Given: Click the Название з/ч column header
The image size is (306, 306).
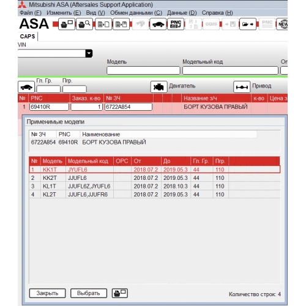Looking at the screenshot, I should 216,99.
